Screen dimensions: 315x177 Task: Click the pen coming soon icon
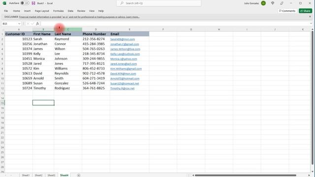(x=282, y=3)
